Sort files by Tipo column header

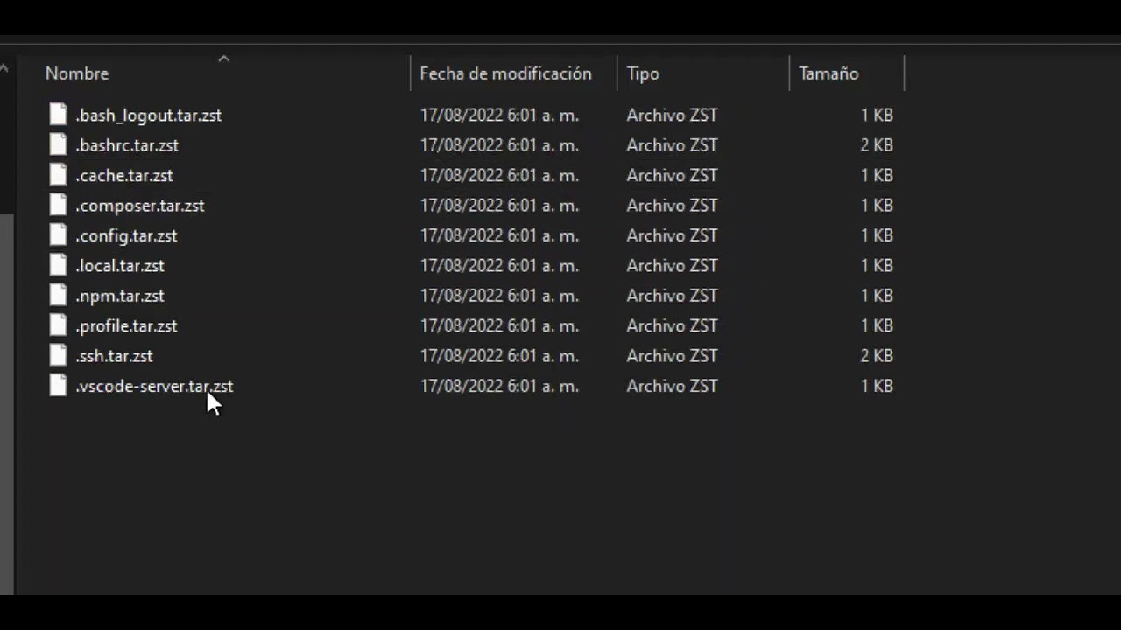tap(643, 74)
